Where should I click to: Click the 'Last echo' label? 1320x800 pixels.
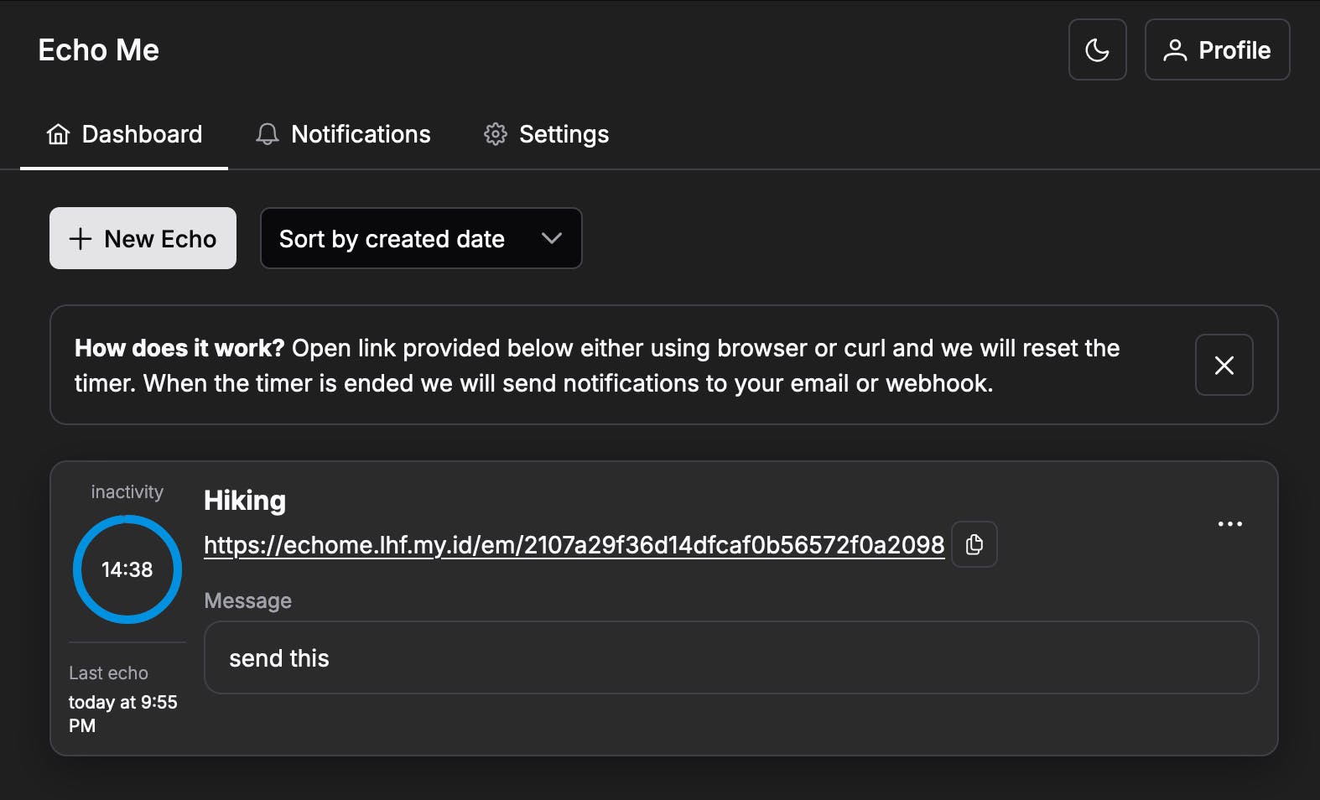point(108,673)
